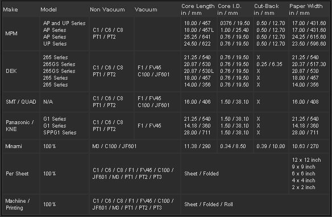Click the Make column header
This screenshot has width=332, height=217.
pyautogui.click(x=10, y=10)
